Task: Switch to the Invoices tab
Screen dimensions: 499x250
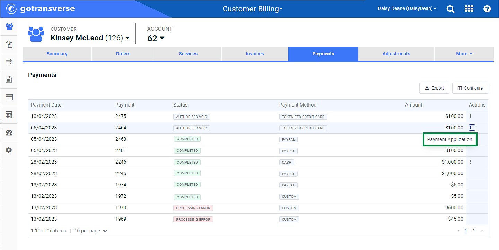Action: click(255, 54)
